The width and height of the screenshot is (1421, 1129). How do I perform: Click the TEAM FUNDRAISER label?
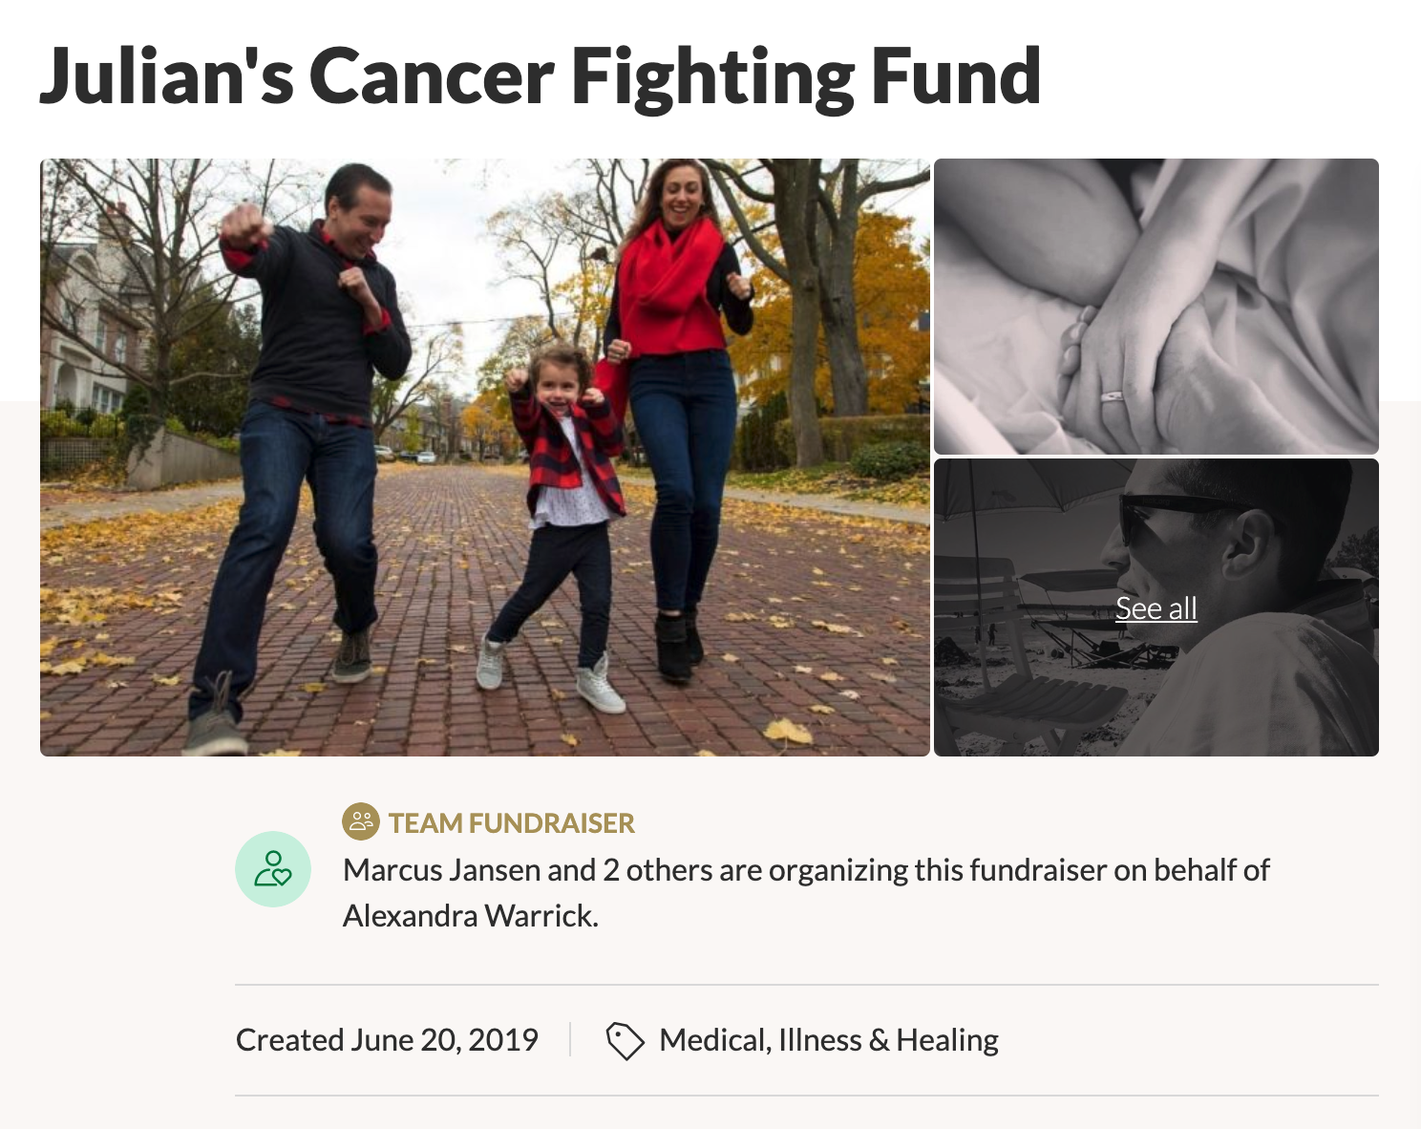click(512, 822)
